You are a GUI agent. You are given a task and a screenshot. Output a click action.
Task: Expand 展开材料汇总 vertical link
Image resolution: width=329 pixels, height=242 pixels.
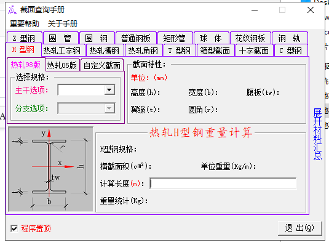click(x=317, y=134)
